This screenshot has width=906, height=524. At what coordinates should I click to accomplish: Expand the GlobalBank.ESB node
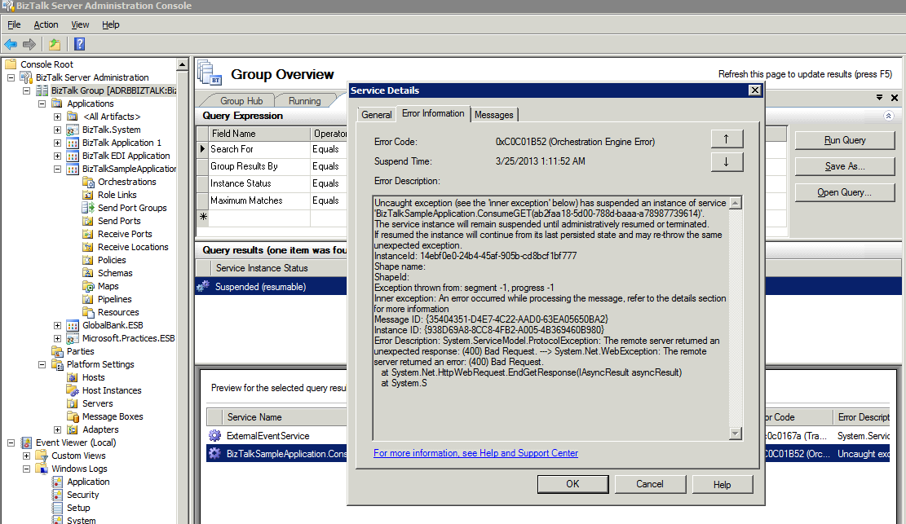click(58, 325)
